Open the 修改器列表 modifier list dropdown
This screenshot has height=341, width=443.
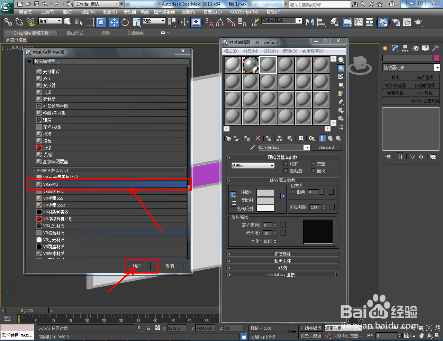411,67
